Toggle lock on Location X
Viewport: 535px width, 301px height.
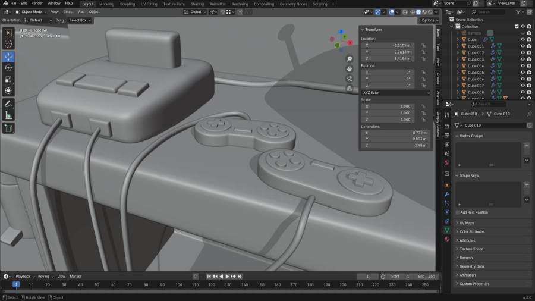pyautogui.click(x=424, y=45)
